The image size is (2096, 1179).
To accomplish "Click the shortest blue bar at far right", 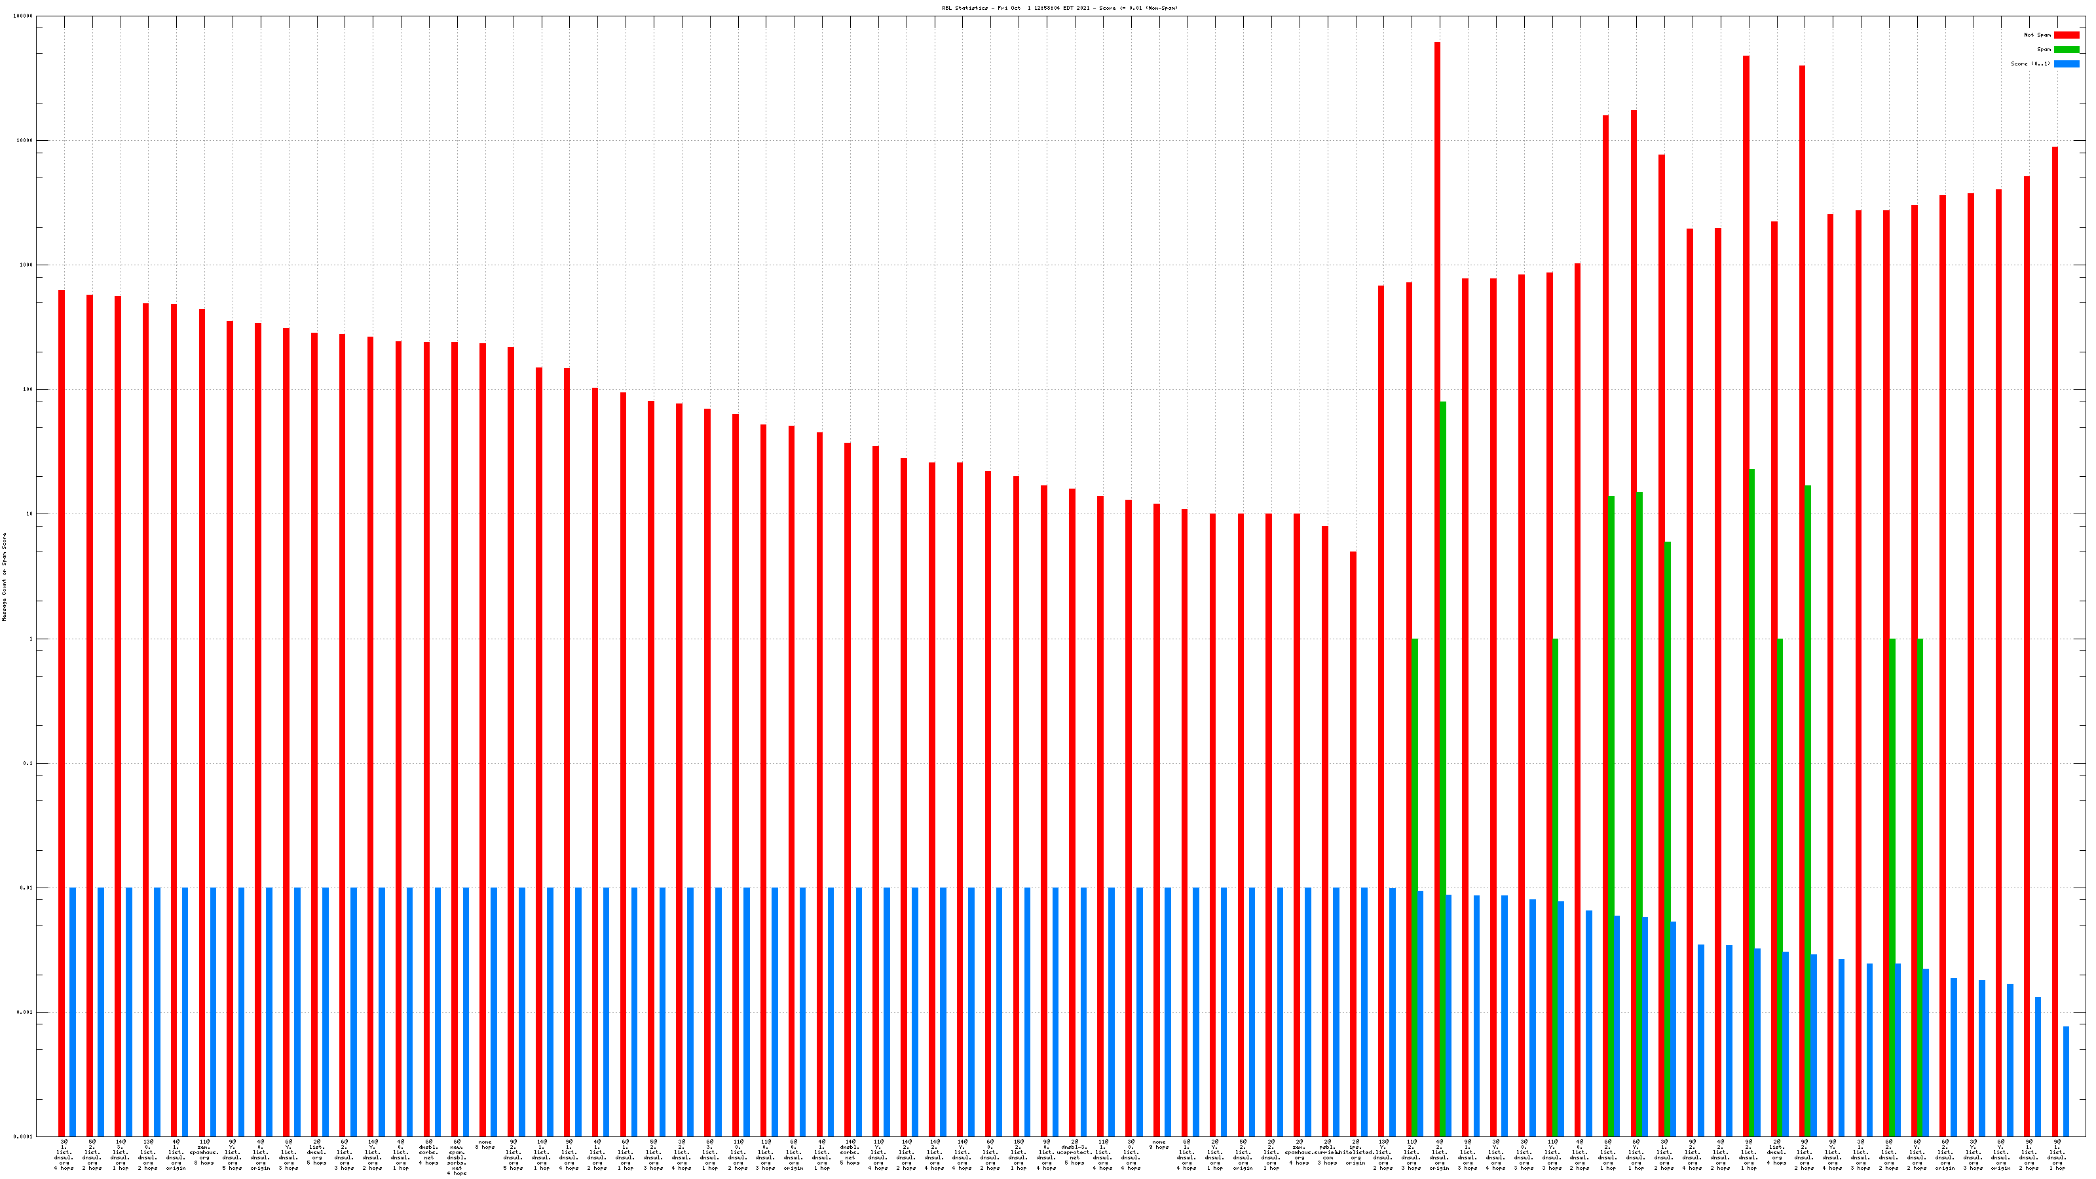I will click(2066, 1081).
